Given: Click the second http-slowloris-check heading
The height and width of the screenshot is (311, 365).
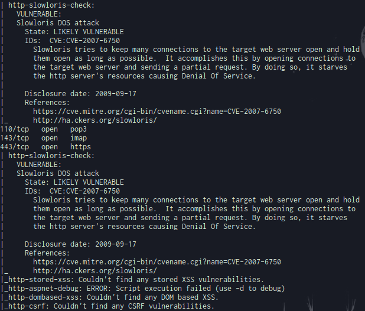Looking at the screenshot, I should [51, 156].
